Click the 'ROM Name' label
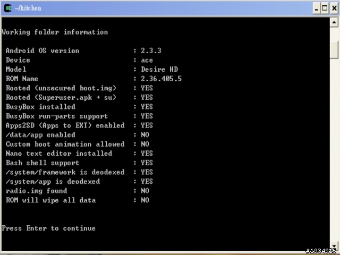 (22, 79)
